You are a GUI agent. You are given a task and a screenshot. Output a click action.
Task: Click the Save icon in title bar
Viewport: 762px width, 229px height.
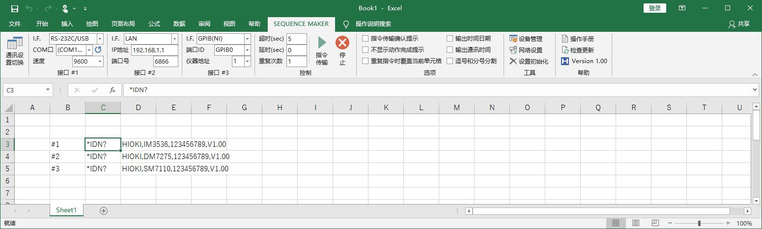[15, 8]
